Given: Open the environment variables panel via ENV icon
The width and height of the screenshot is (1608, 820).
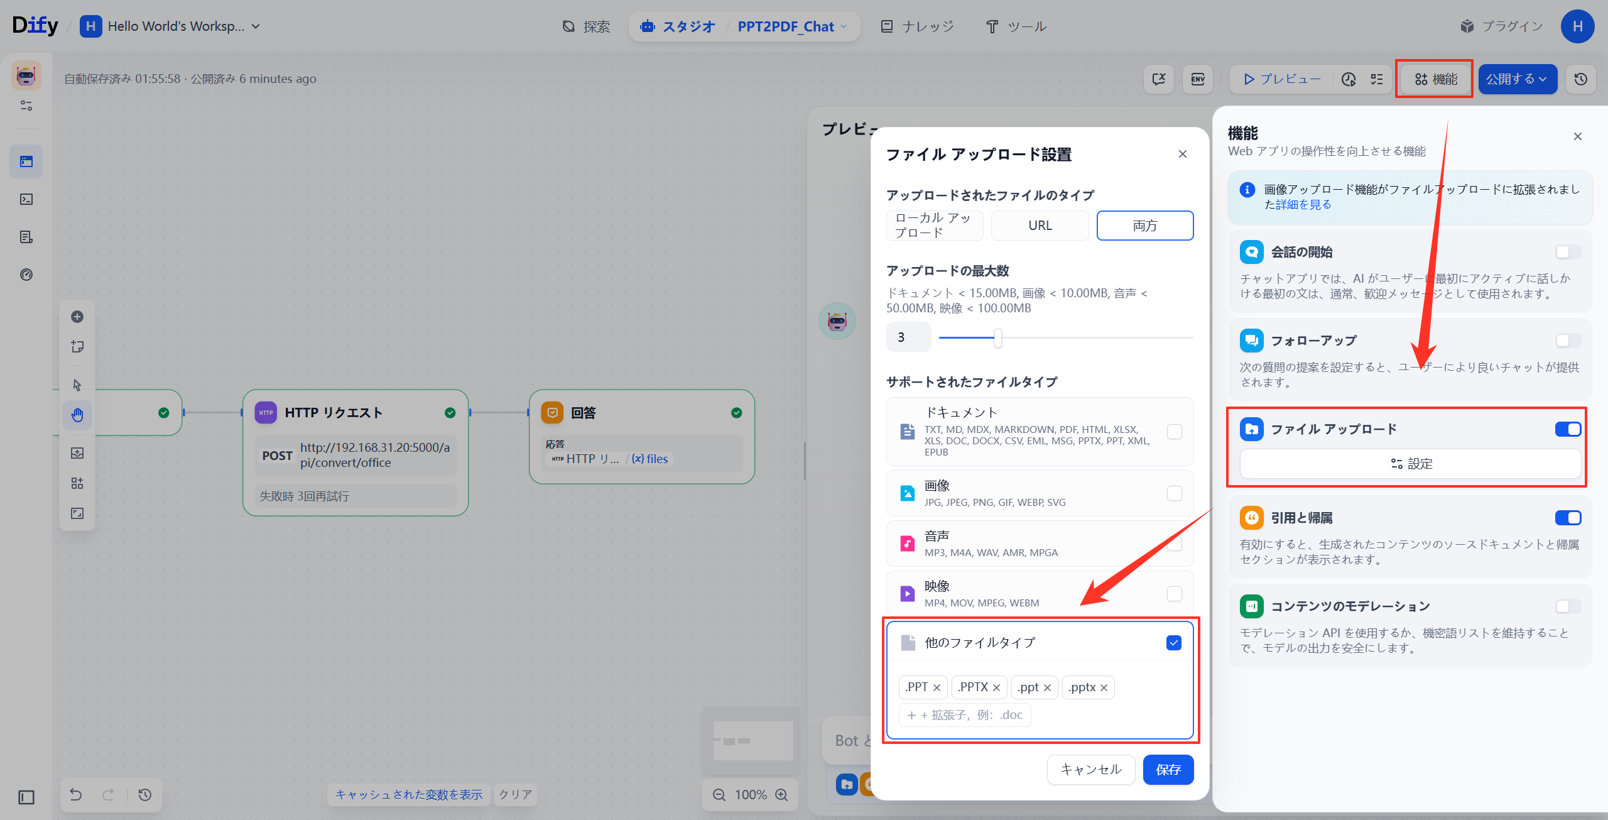Looking at the screenshot, I should [1198, 79].
